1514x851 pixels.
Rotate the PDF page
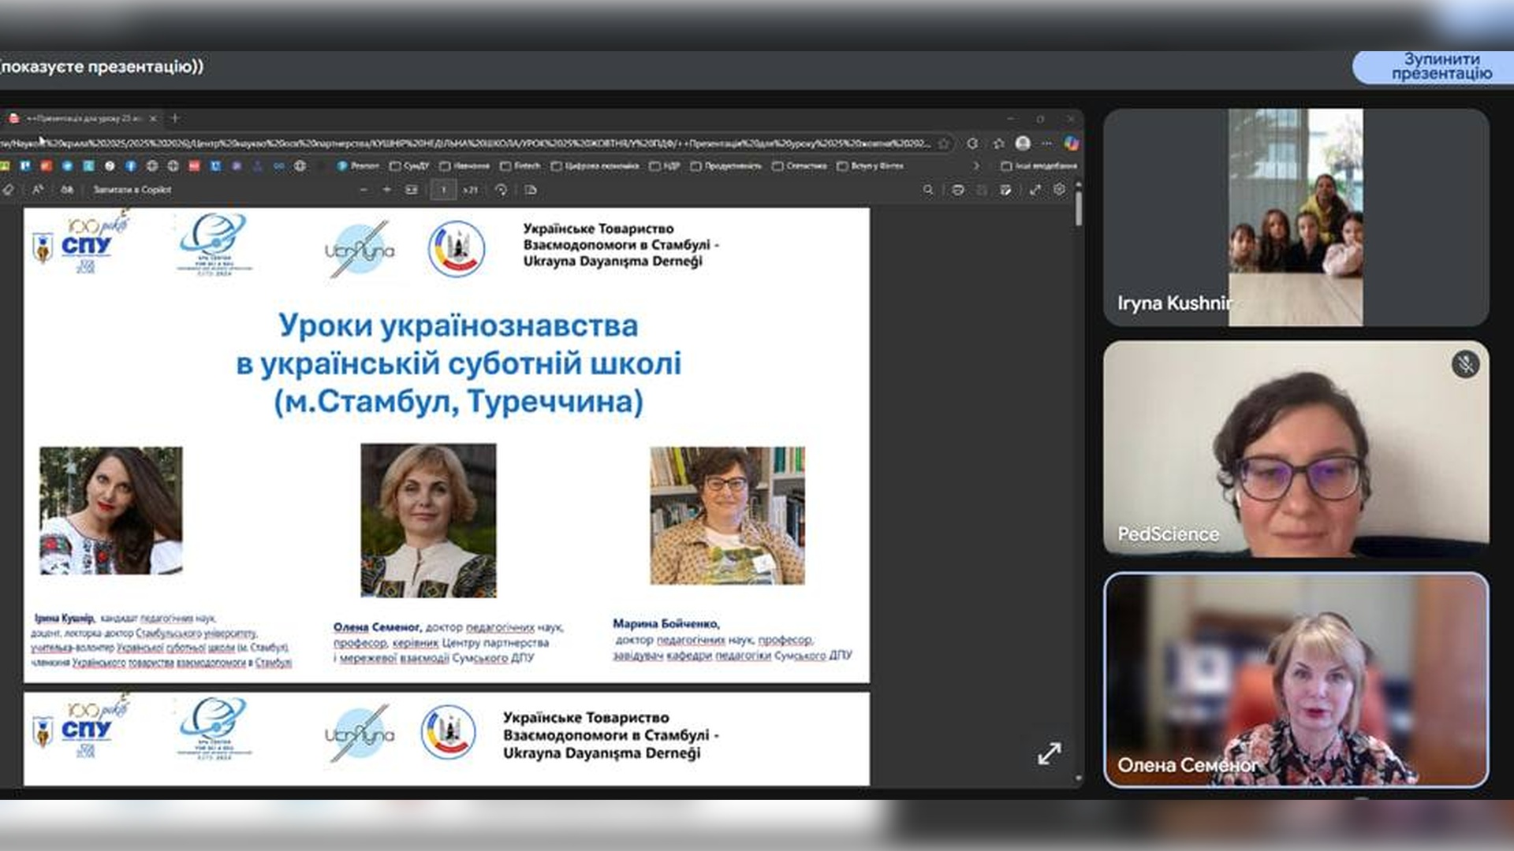coord(501,190)
